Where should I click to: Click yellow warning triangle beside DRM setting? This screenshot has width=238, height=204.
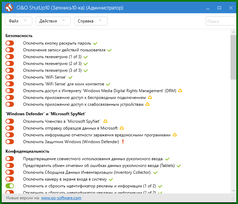coord(181,91)
